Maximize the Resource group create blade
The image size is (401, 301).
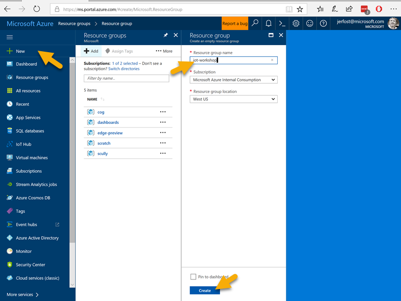(x=271, y=35)
